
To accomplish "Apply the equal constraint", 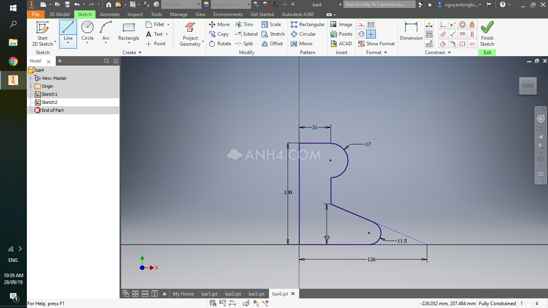I will click(472, 44).
